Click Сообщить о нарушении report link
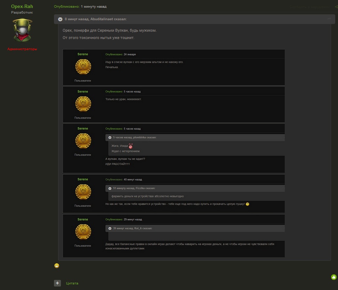 tap(309, 7)
